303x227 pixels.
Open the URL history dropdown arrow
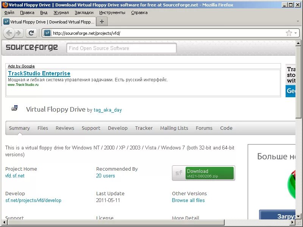tap(296, 33)
